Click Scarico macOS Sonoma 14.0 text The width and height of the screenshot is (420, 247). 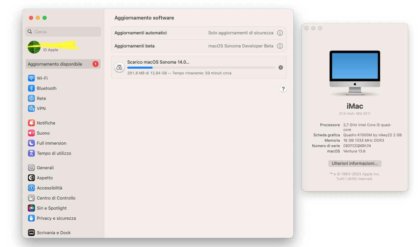pos(158,62)
